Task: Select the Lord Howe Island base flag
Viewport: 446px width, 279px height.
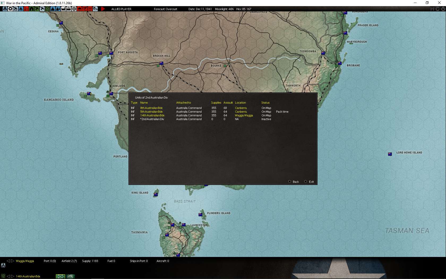Action: (390, 154)
